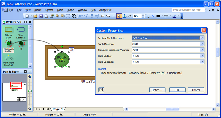Open the Edit menu

pyautogui.click(x=19, y=10)
